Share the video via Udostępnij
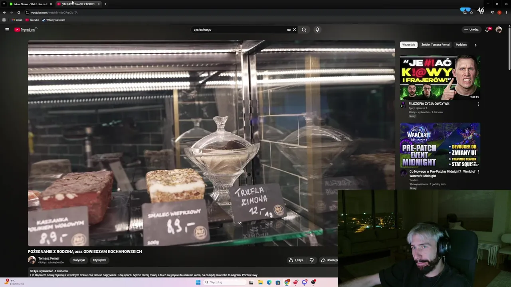Image resolution: width=511 pixels, height=287 pixels. click(329, 260)
